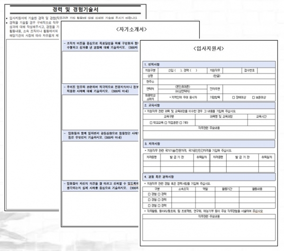The image size is (284, 251).
Task: Click the 지역인재 우대 응시자 text
Action: click(x=183, y=98)
